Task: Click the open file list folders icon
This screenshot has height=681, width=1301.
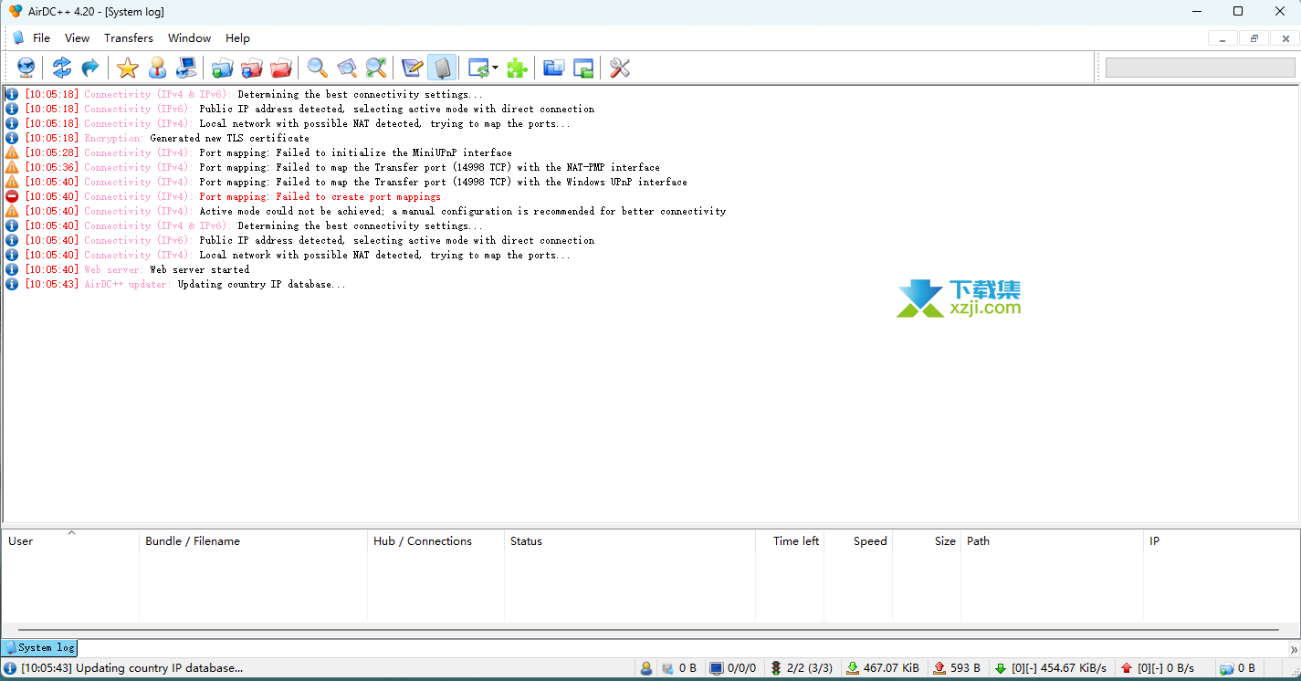Action: [553, 68]
